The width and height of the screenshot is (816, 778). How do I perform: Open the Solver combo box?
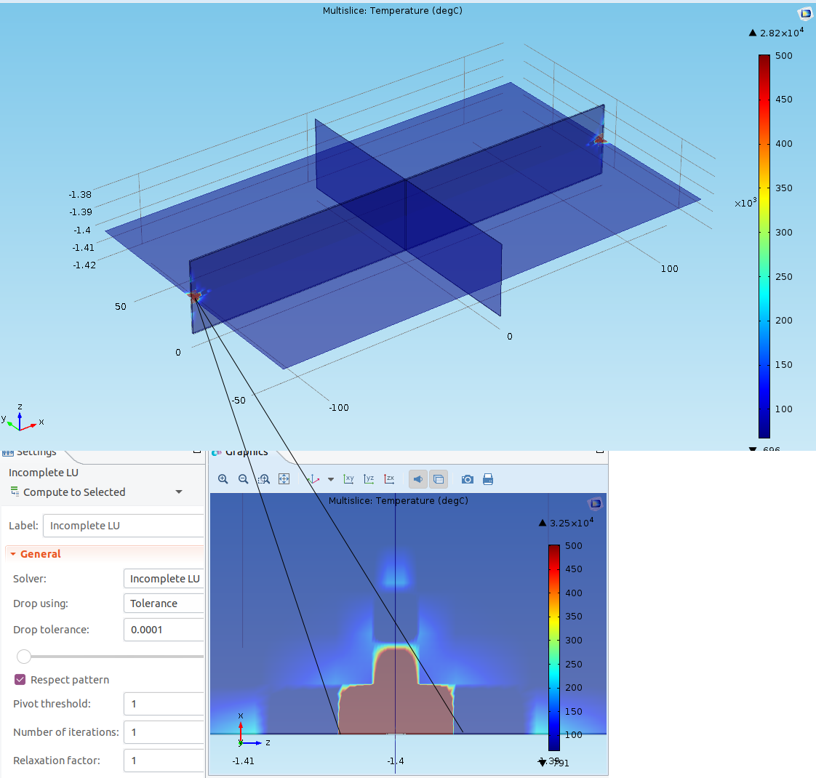164,579
